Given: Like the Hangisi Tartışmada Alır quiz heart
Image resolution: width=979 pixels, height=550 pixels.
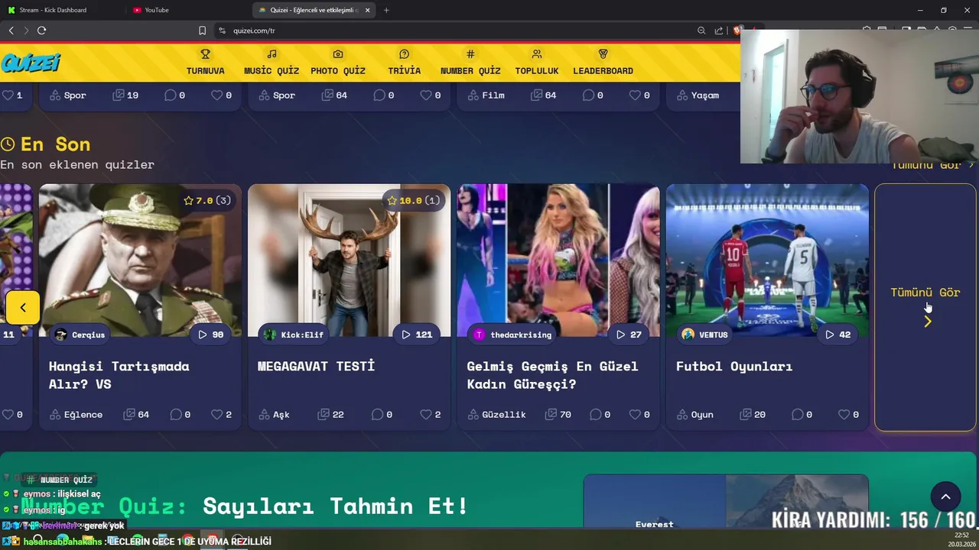Looking at the screenshot, I should (219, 414).
